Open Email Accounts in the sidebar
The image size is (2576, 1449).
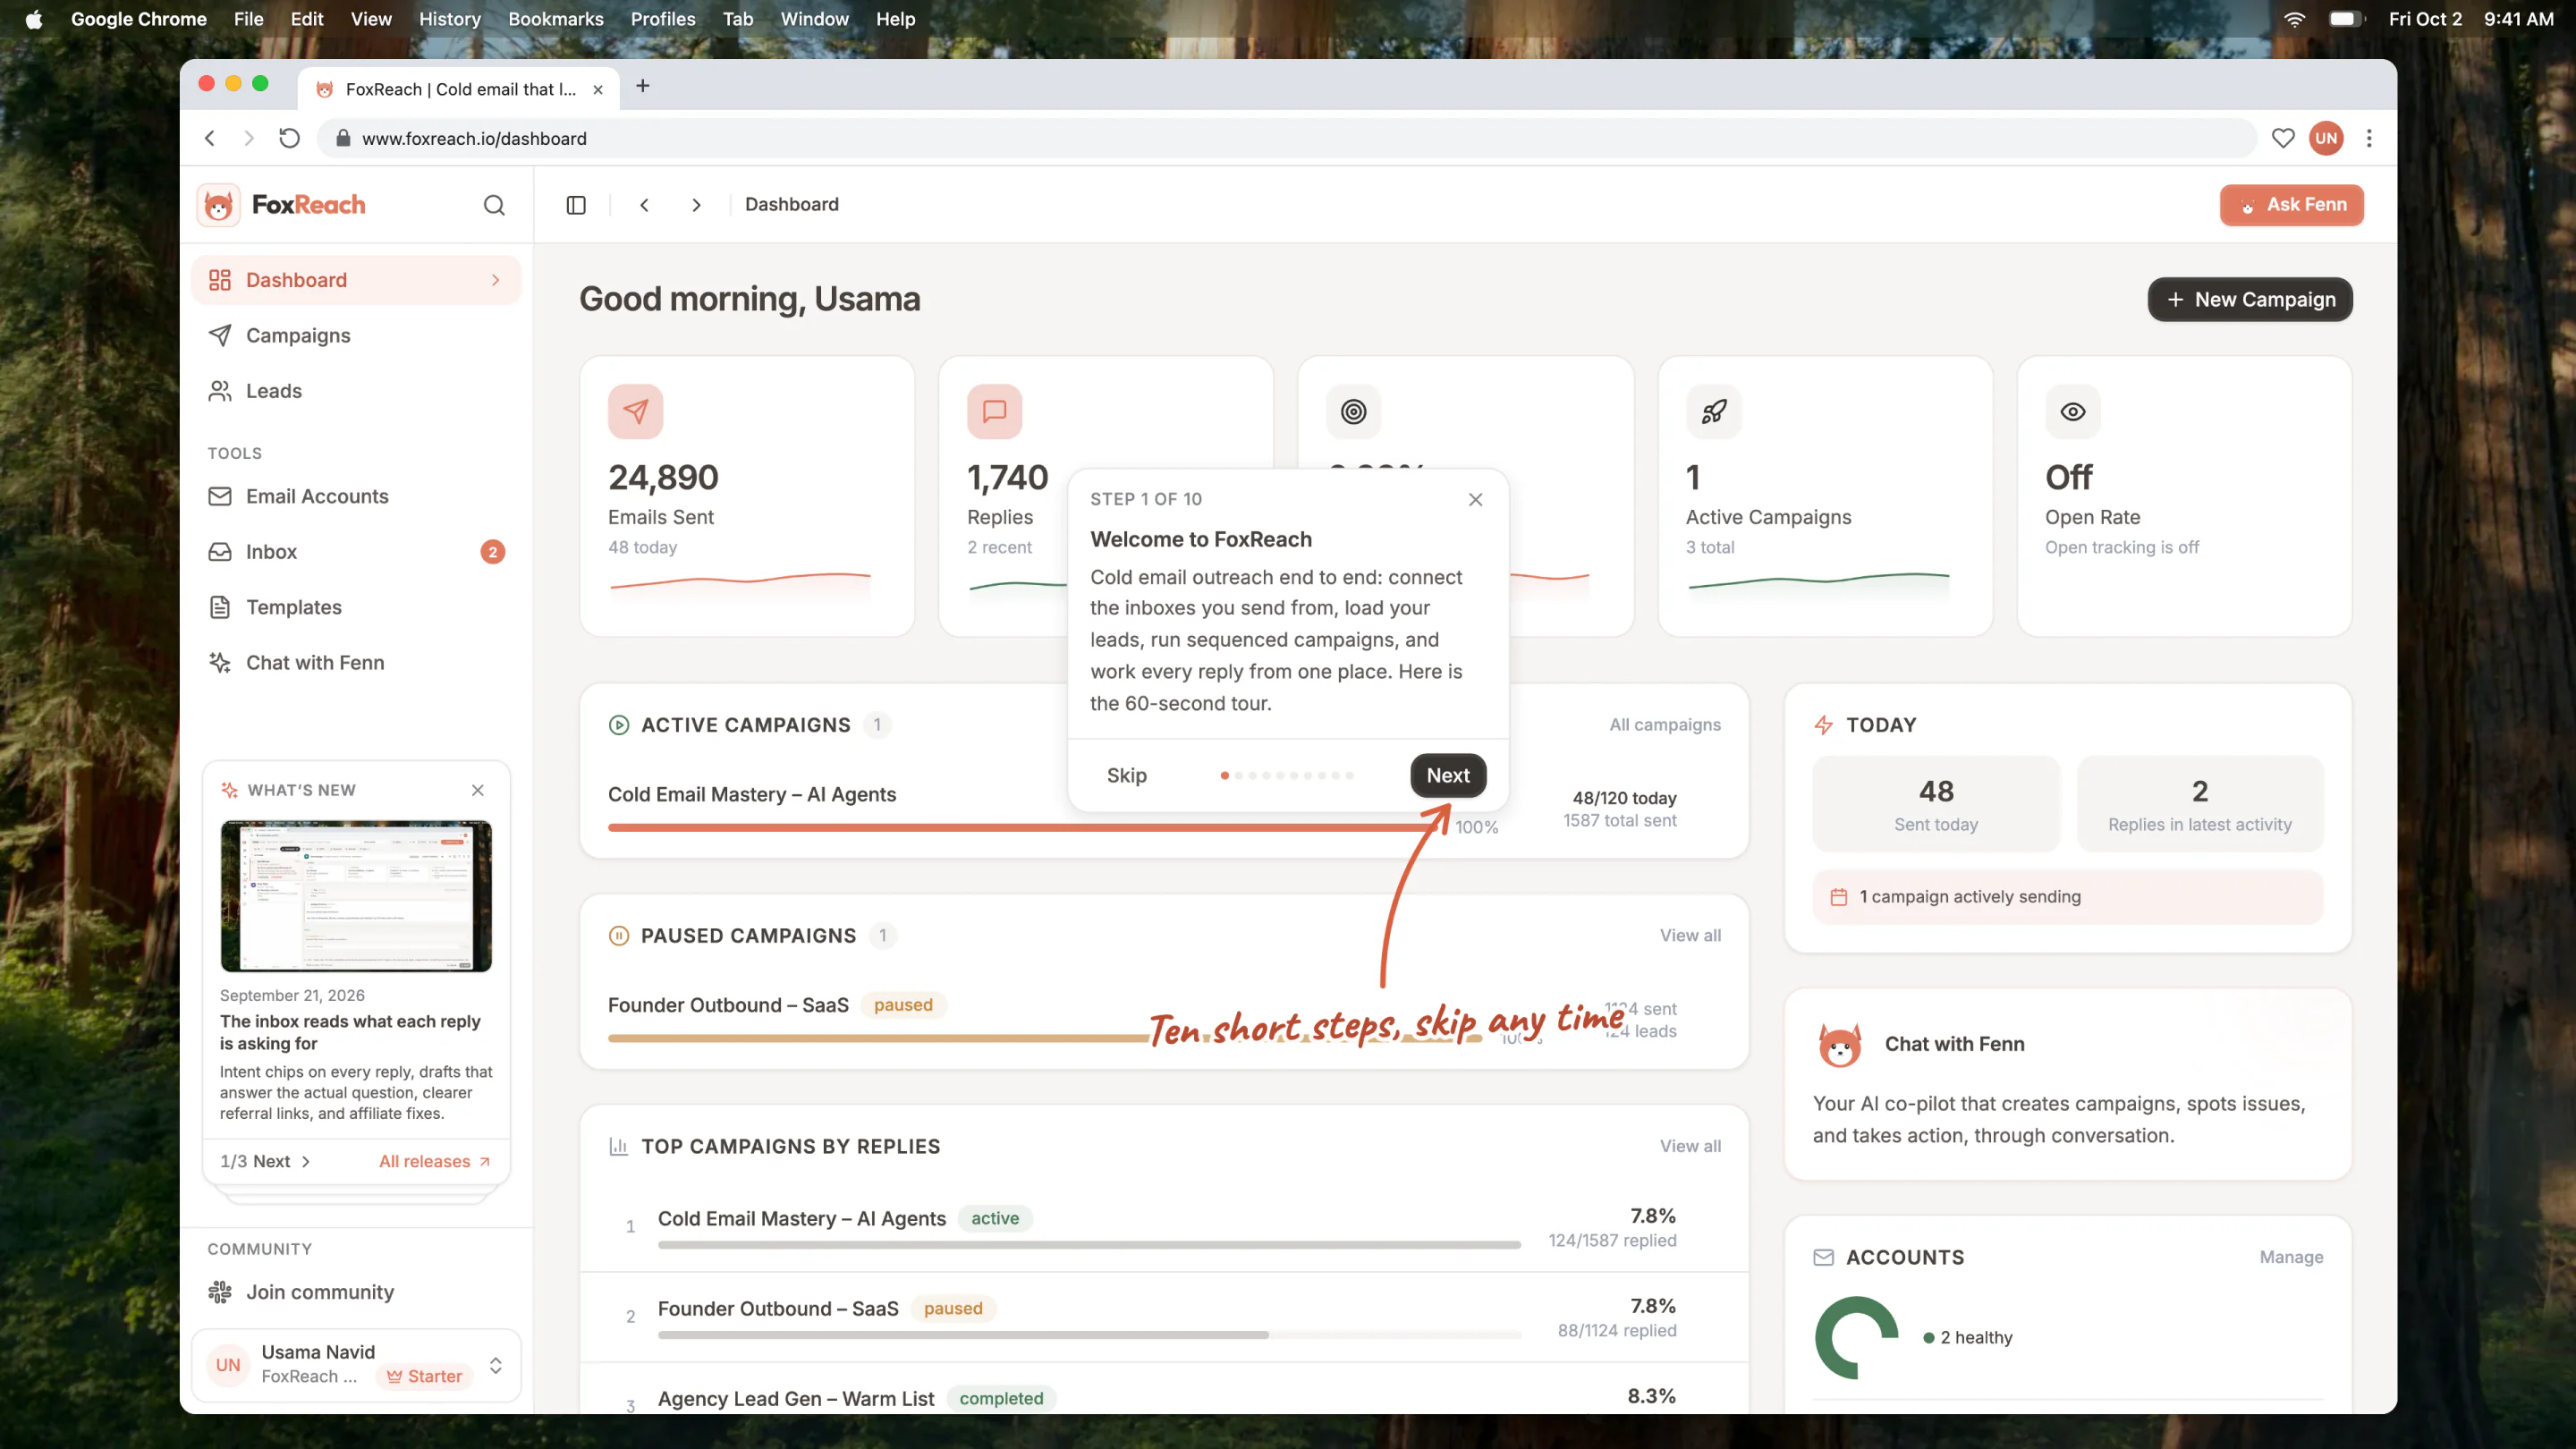356,496
